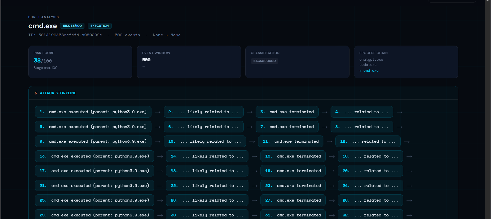
Task: Click the cmd.exe burst title
Action: 42,26
